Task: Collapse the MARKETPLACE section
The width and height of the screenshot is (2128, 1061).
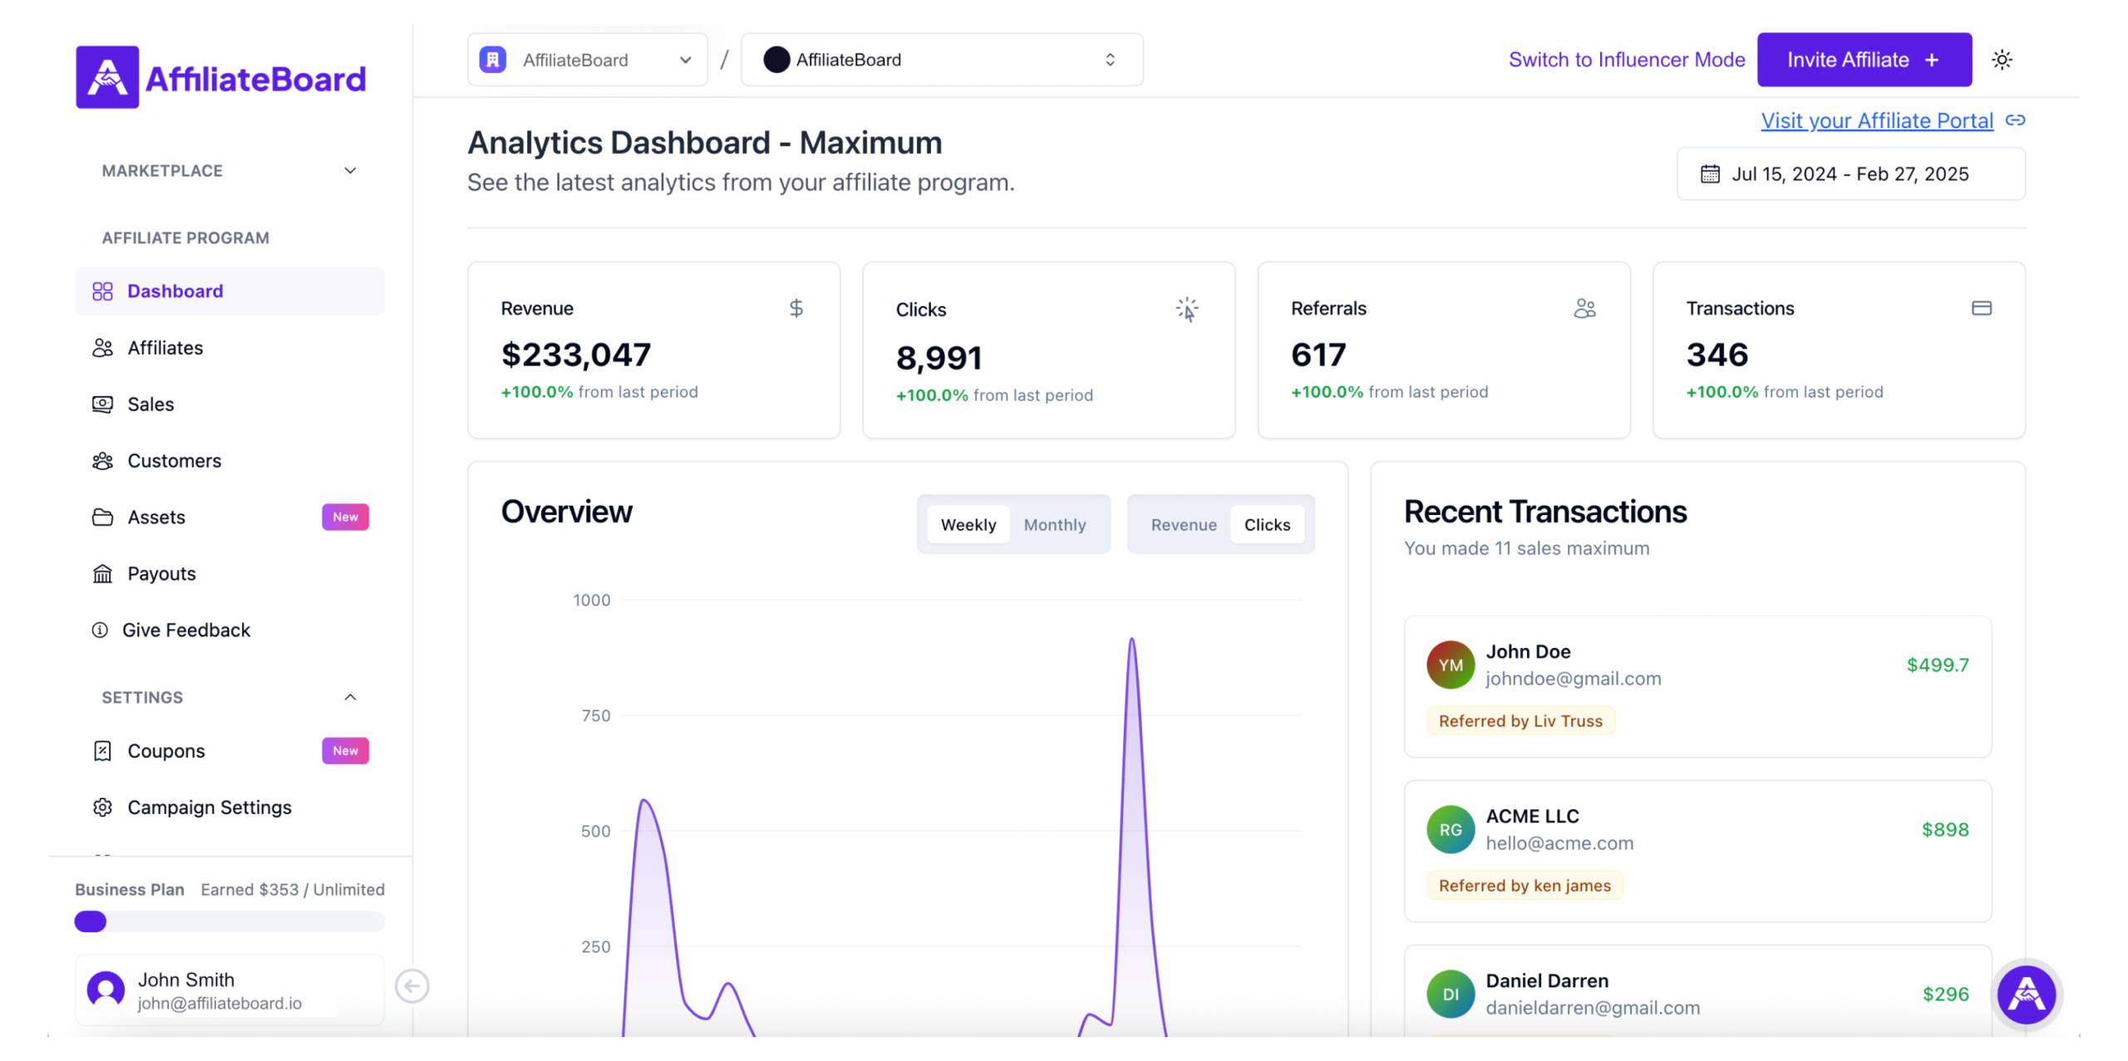Action: point(350,170)
